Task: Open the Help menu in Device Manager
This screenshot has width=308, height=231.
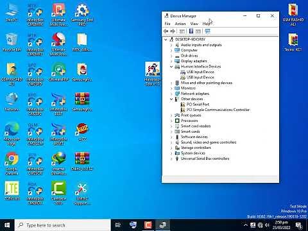Action: pyautogui.click(x=206, y=24)
